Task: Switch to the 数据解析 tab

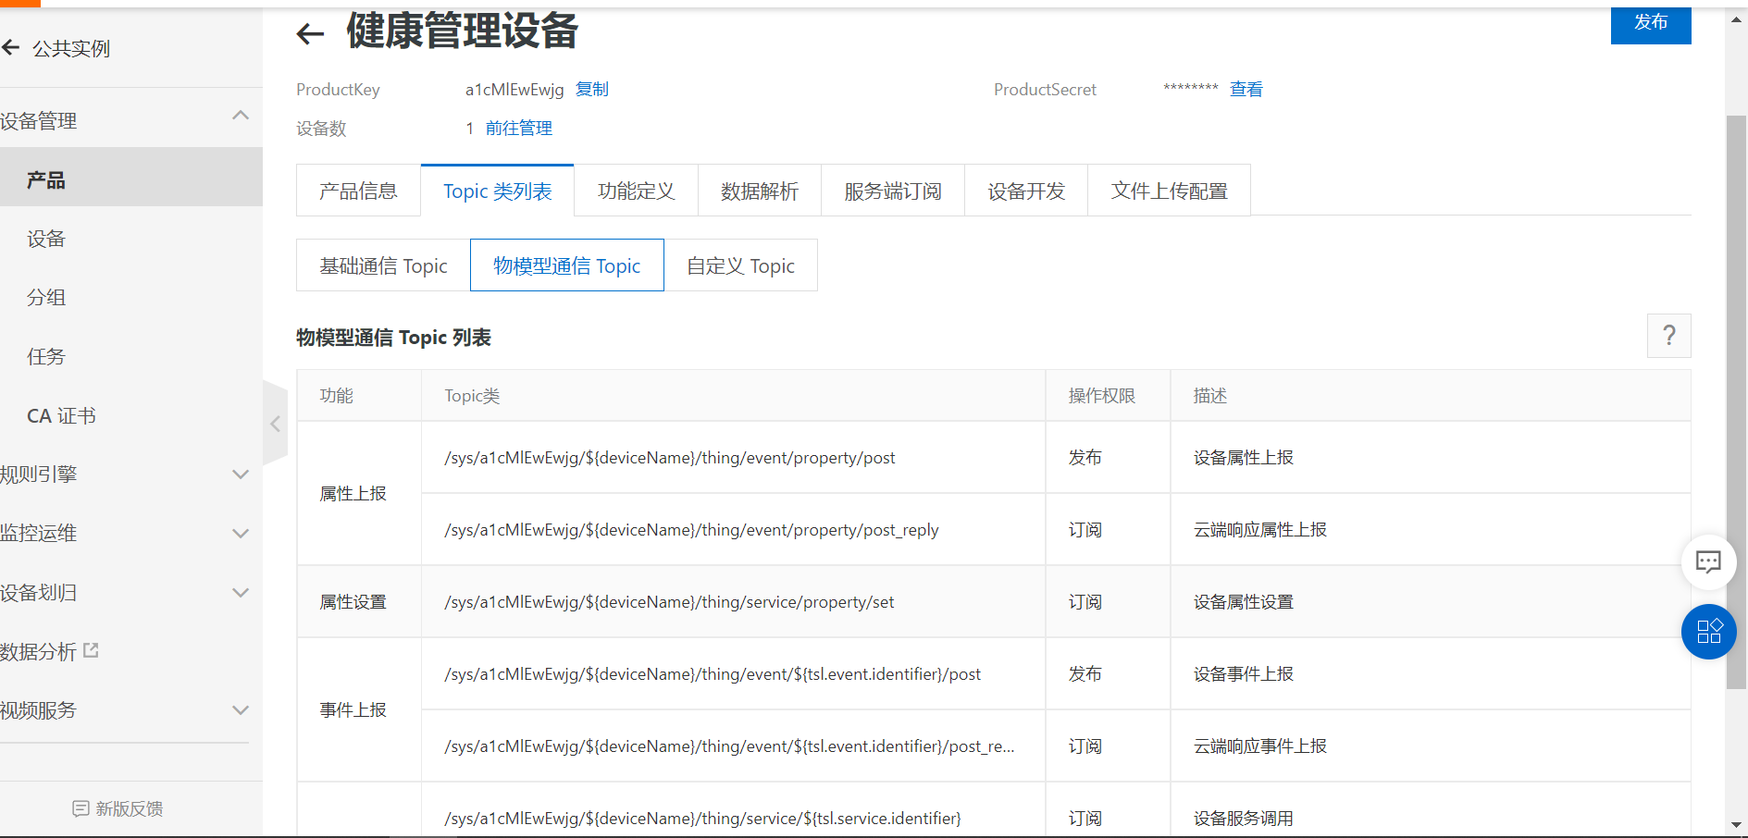Action: (x=760, y=191)
